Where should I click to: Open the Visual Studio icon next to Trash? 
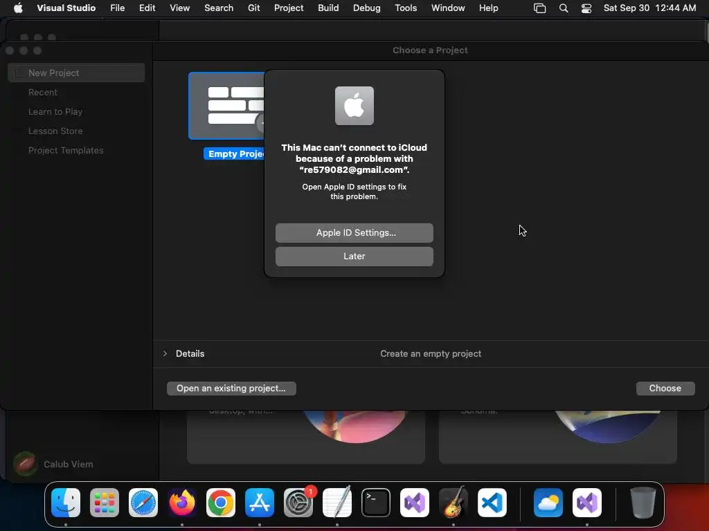click(x=587, y=503)
